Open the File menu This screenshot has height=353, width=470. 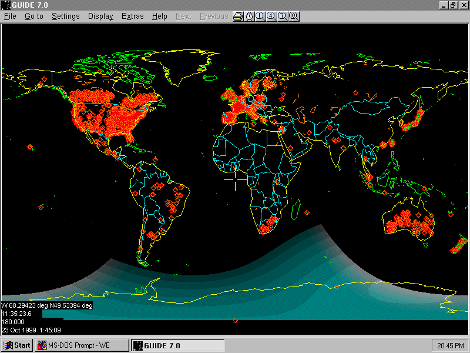(x=10, y=16)
